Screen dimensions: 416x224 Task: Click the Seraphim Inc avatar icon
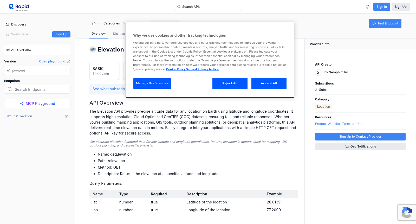(318, 72)
